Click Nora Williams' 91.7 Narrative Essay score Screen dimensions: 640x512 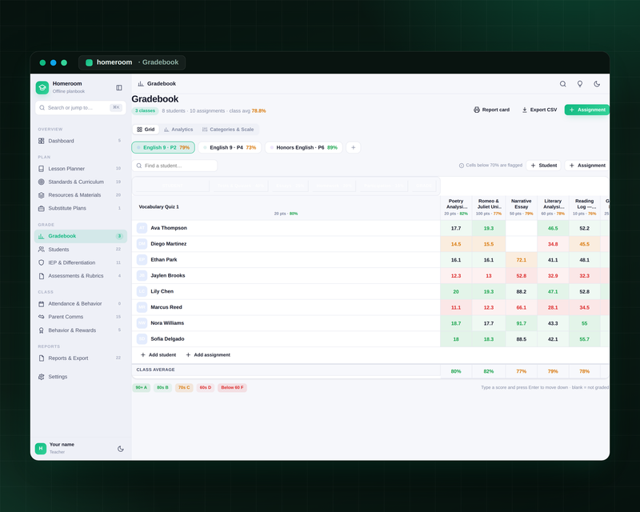522,323
